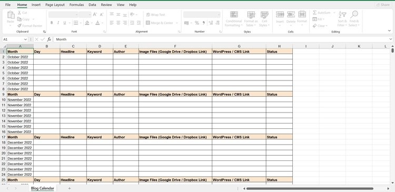The image size is (395, 192).
Task: Expand the Name Box dropdown arrow
Action: (25, 39)
